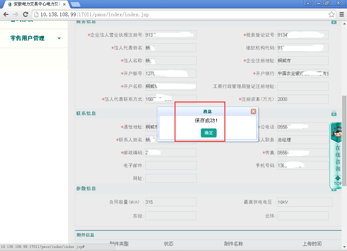Viewport: 347px width, 251px height.
Task: Reload the page with the refresh icon
Action: pyautogui.click(x=25, y=14)
